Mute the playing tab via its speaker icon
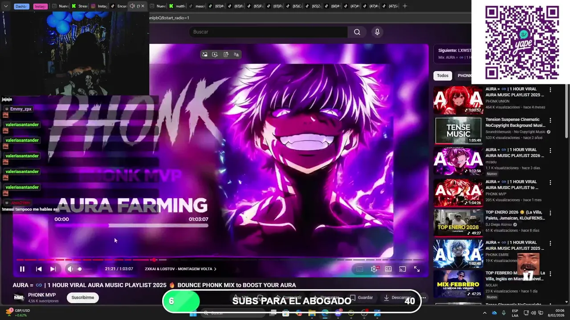Image resolution: width=570 pixels, height=320 pixels. point(132,6)
